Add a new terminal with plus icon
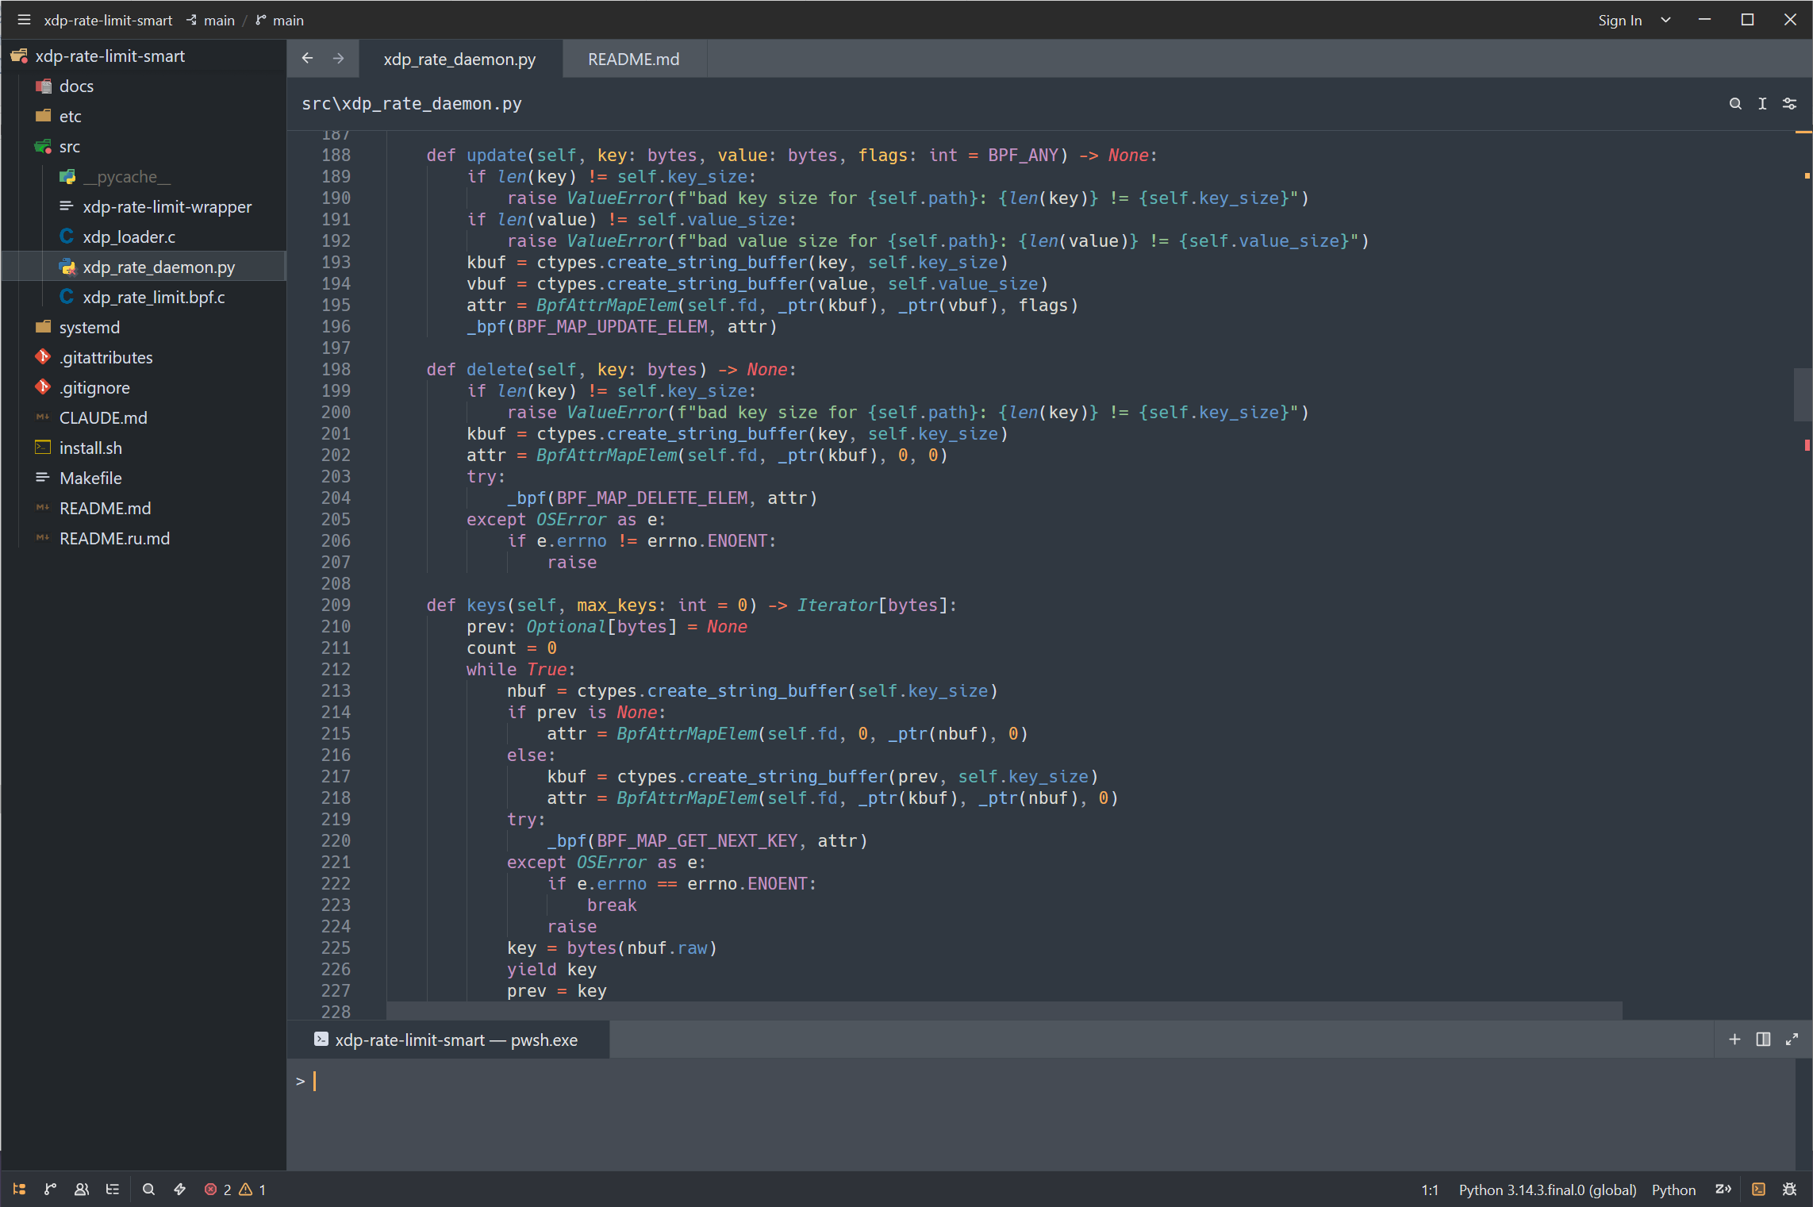This screenshot has width=1813, height=1207. pyautogui.click(x=1734, y=1039)
